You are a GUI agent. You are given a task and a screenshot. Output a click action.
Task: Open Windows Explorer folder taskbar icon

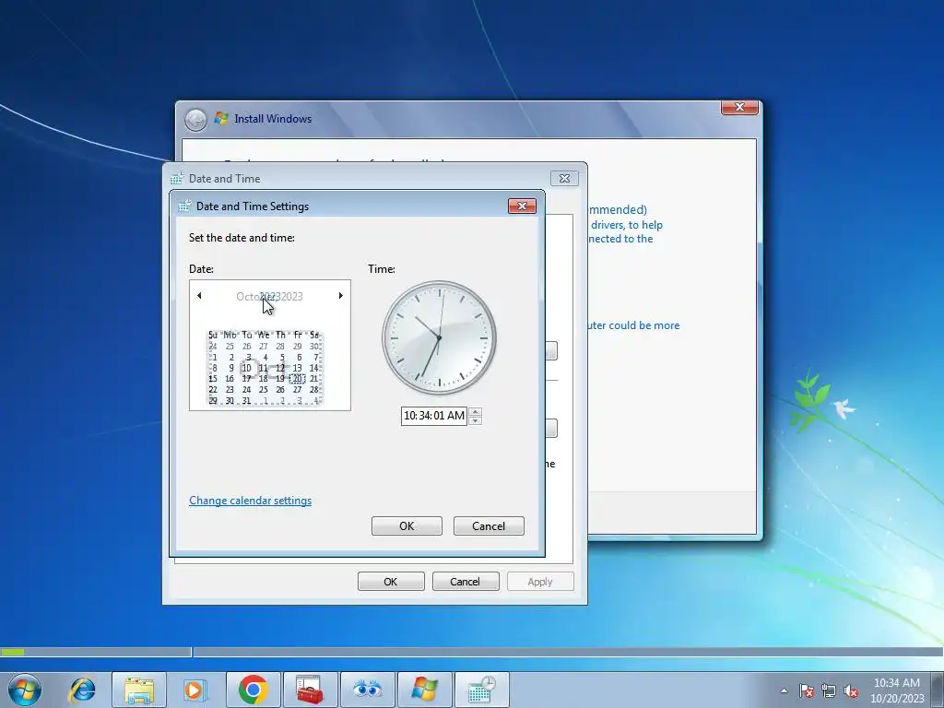139,690
